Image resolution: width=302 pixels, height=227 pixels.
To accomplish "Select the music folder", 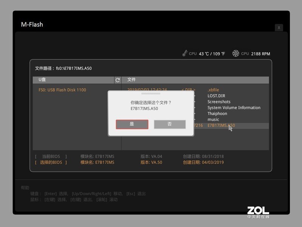I will click(x=213, y=119).
